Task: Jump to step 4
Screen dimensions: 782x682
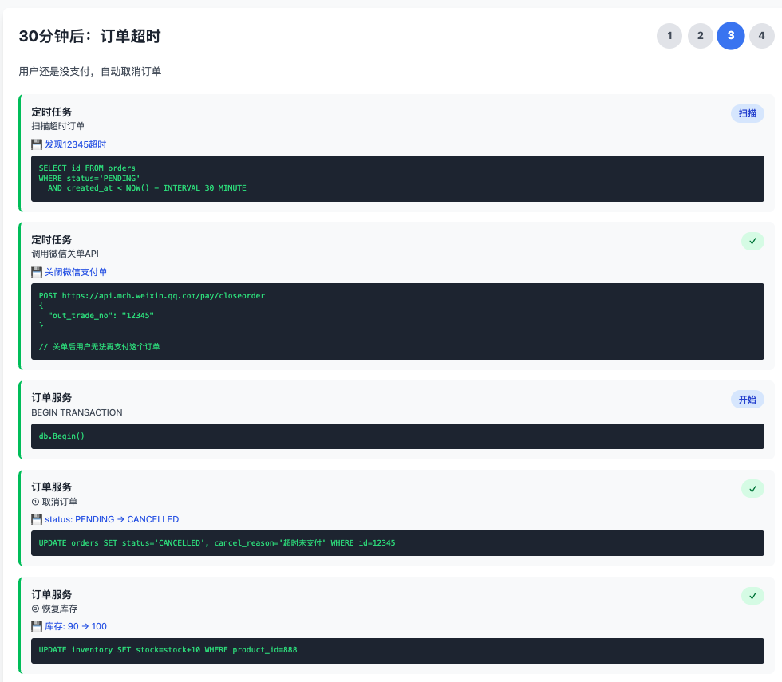Action: [x=761, y=36]
